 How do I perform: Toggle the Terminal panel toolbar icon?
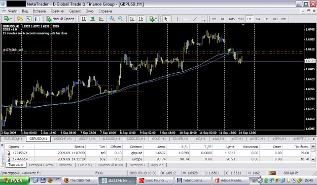coord(38,19)
